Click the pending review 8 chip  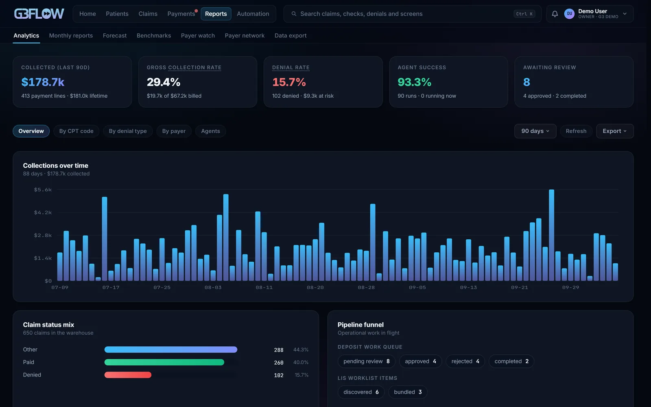point(367,361)
